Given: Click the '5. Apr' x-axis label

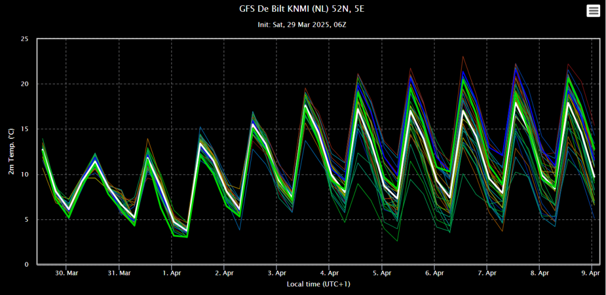Looking at the screenshot, I should coord(382,273).
